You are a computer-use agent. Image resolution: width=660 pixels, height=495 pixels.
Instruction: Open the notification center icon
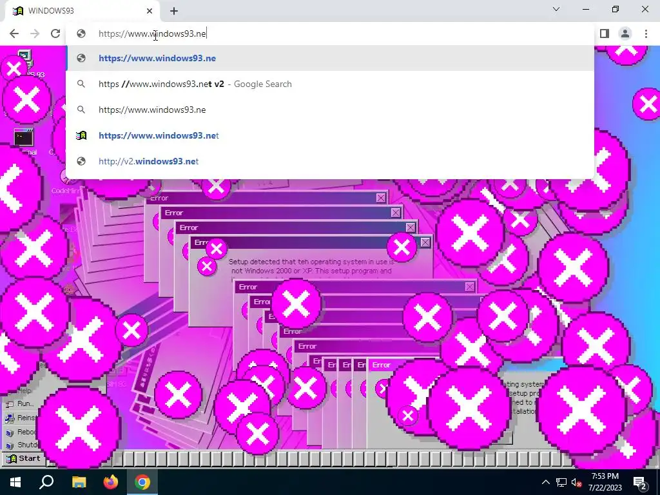tap(640, 482)
